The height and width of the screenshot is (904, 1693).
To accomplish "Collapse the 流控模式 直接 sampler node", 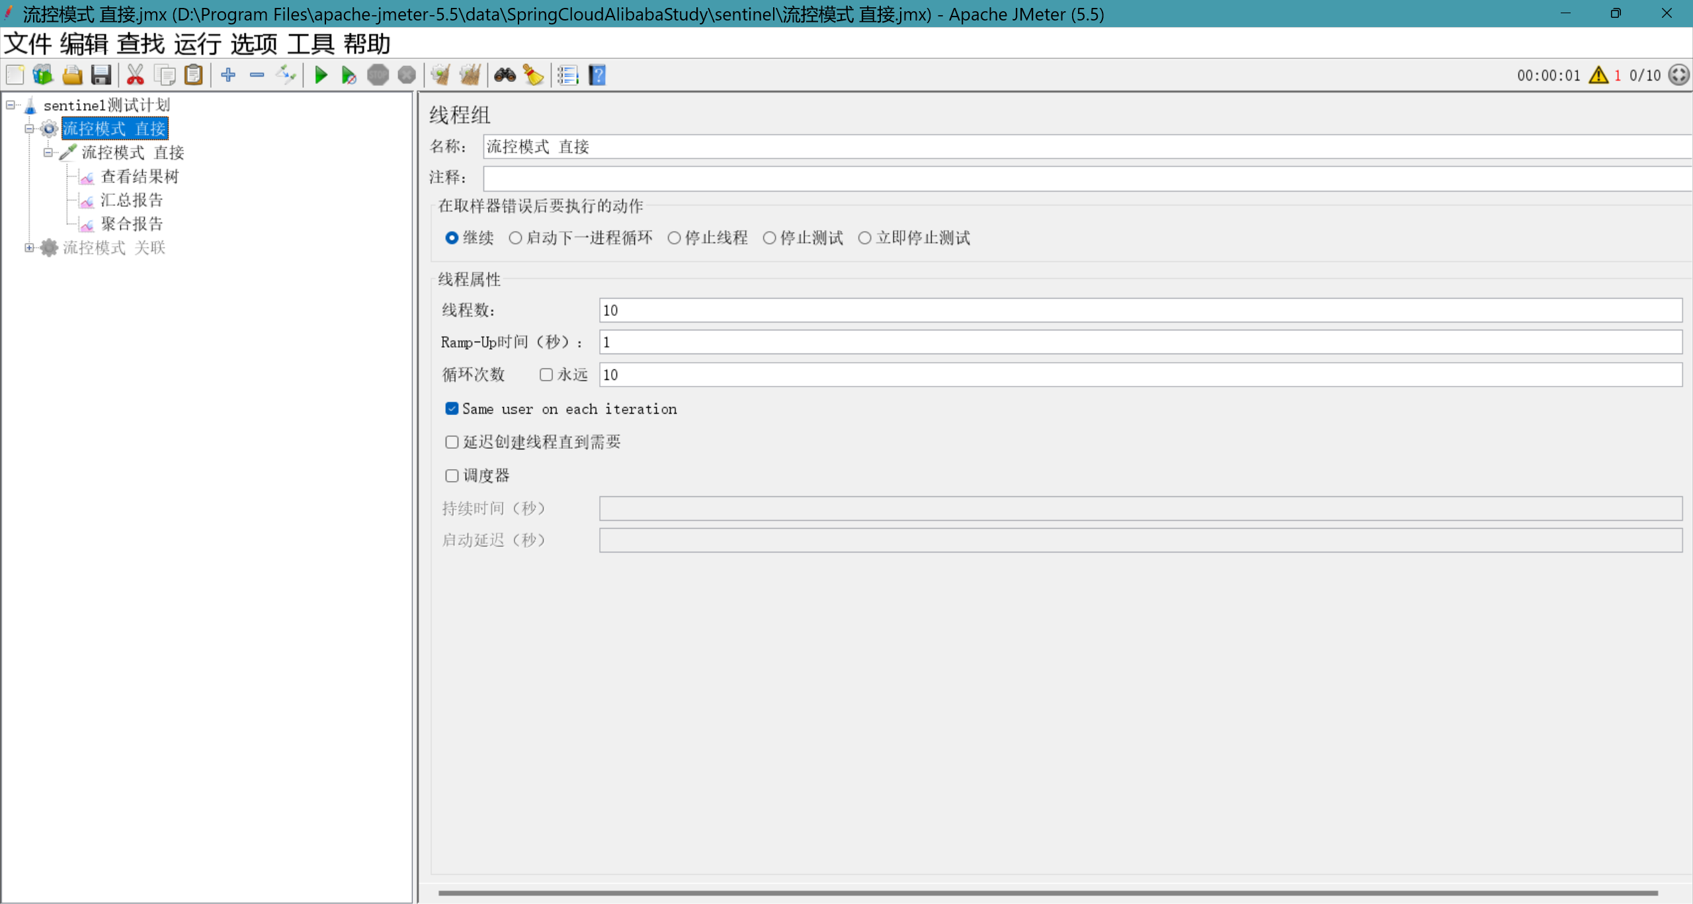I will [x=48, y=153].
